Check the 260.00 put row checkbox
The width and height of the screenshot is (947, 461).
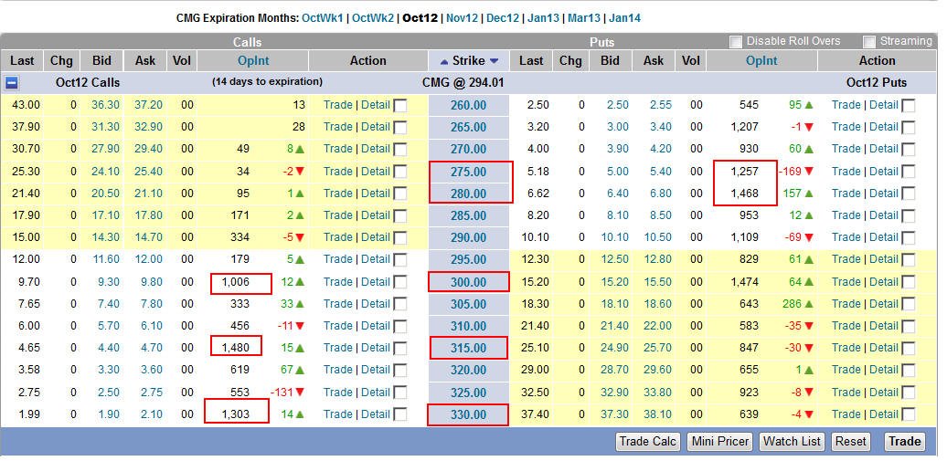point(909,106)
